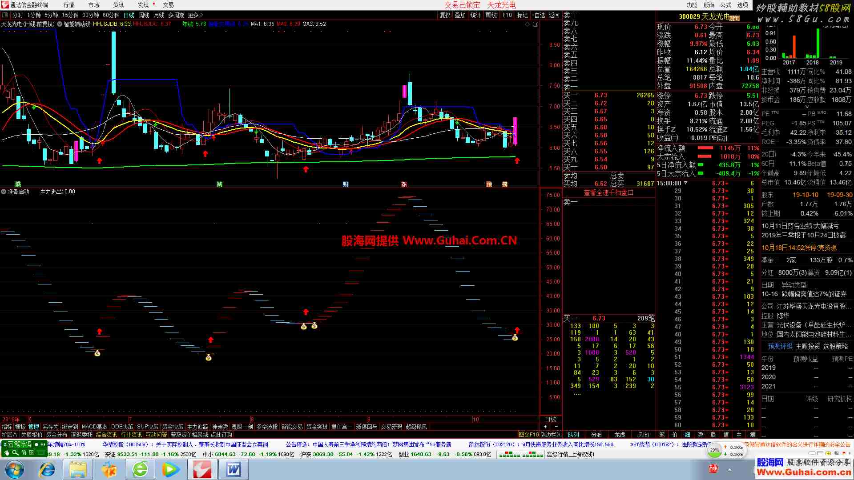Click the red seal tray icon
This screenshot has width=854, height=480.
click(713, 468)
